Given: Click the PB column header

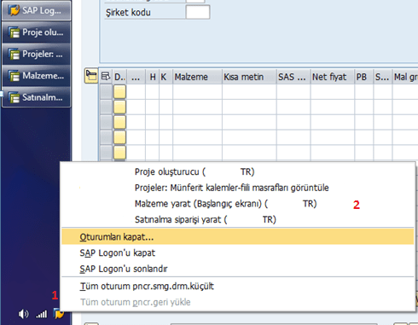Looking at the screenshot, I should [364, 77].
